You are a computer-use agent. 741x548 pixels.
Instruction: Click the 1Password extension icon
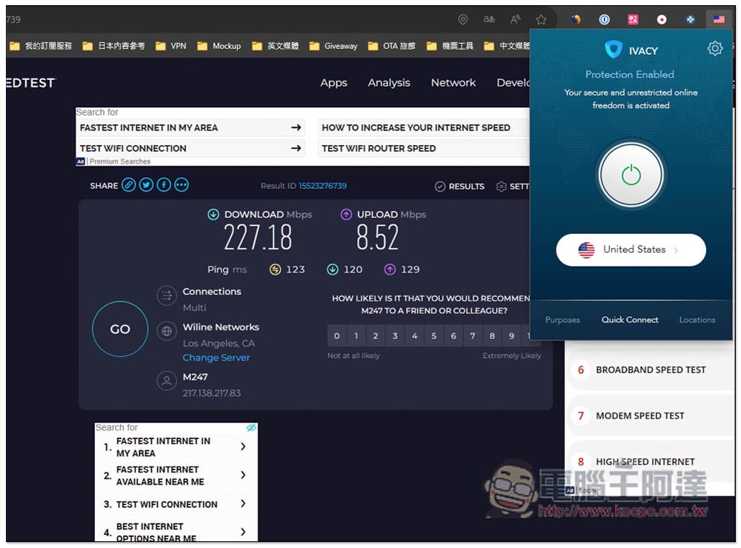(604, 19)
